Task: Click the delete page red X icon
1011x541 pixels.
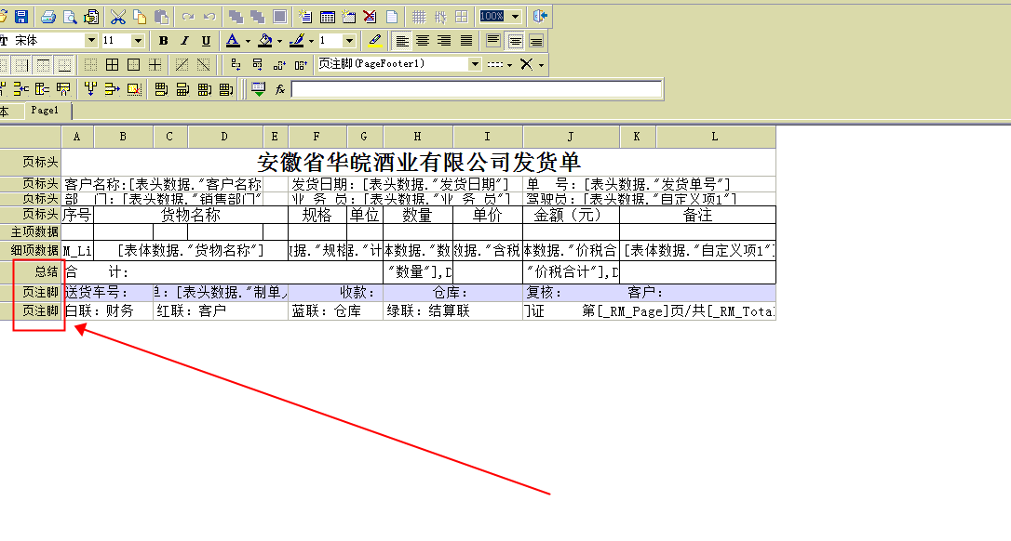Action: pyautogui.click(x=371, y=16)
